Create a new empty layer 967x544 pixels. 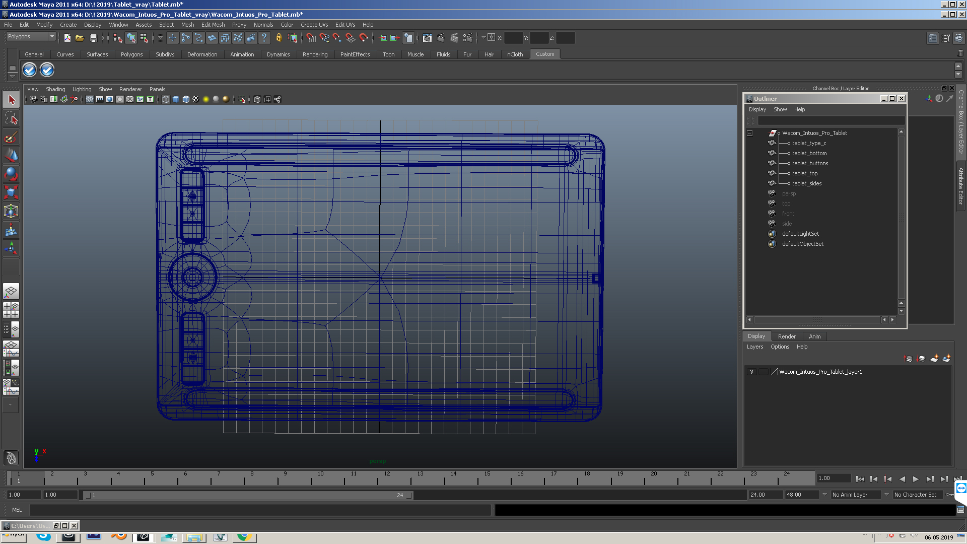click(934, 359)
